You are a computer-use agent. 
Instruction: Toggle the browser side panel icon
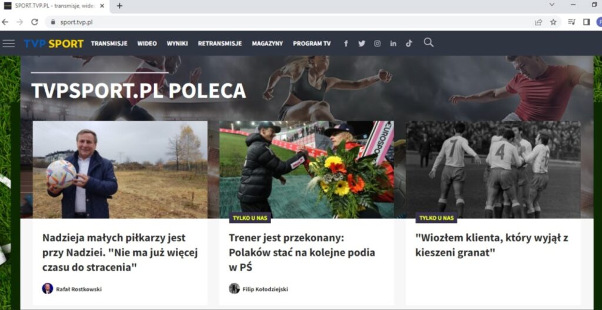point(586,22)
